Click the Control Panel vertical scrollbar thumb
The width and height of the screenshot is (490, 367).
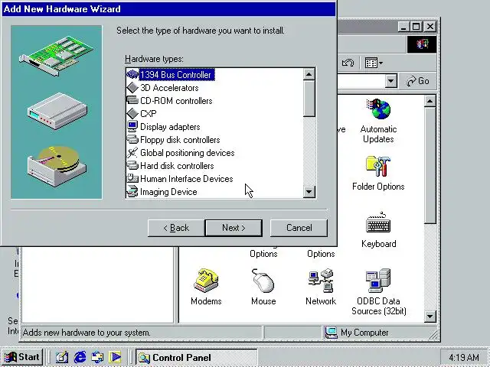[430, 165]
